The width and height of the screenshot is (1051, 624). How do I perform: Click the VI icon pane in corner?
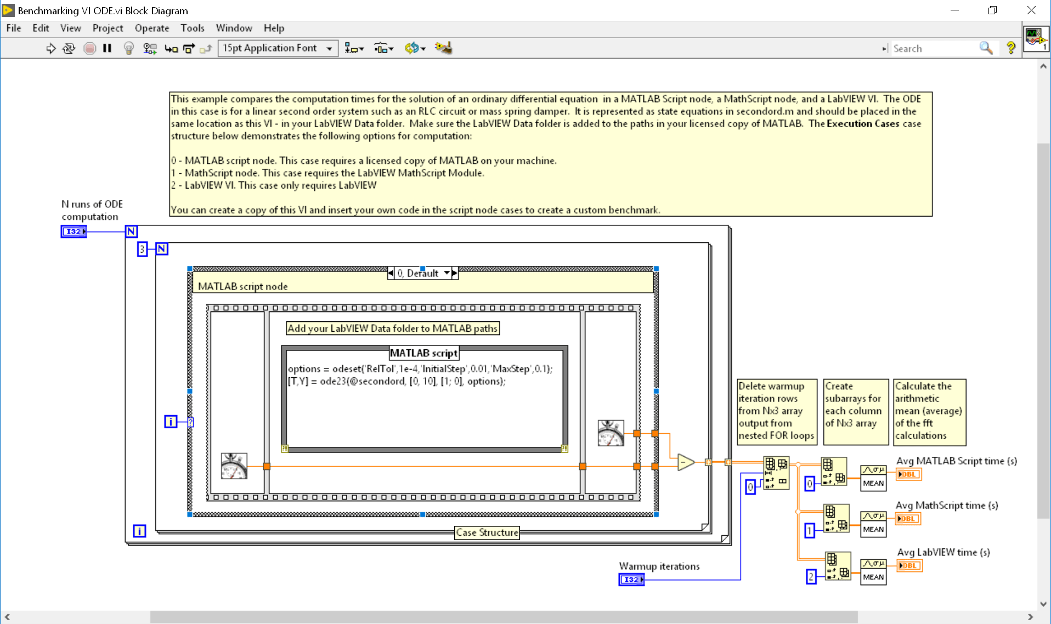pyautogui.click(x=1036, y=39)
